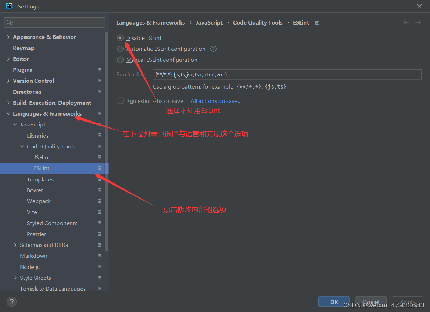Screen dimensions: 430x312
Task: Select Vite in the settings tree
Action: coord(32,212)
